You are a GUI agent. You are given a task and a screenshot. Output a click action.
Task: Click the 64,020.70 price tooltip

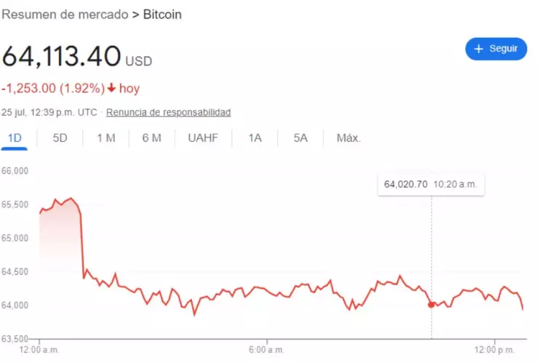pyautogui.click(x=406, y=185)
